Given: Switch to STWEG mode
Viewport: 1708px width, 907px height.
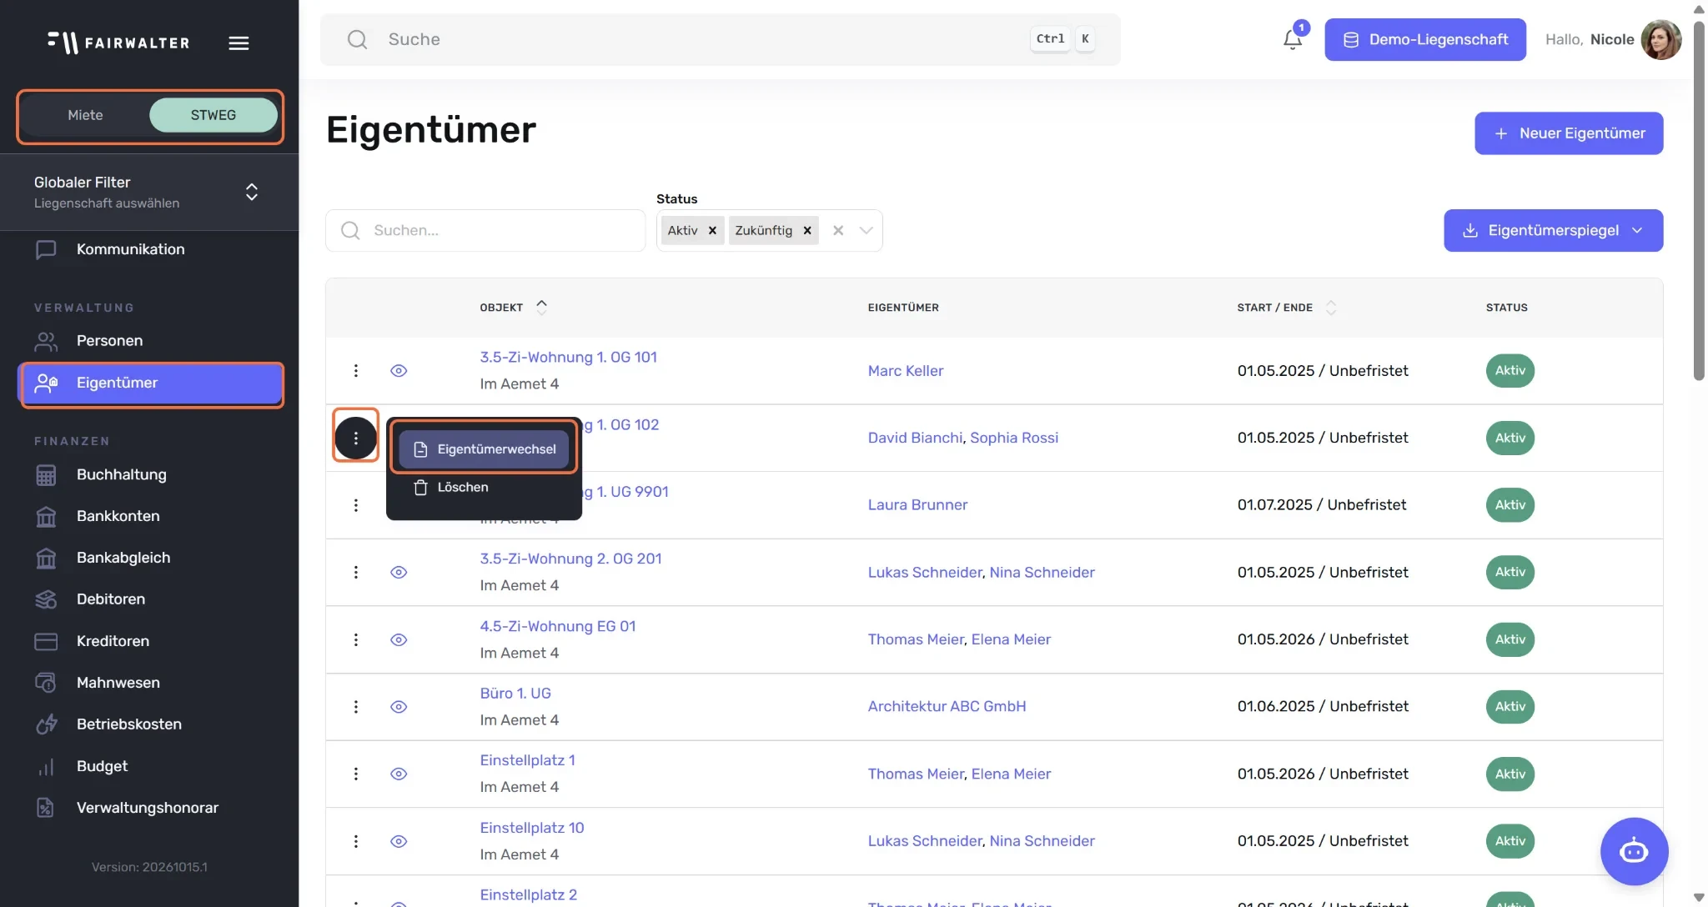Looking at the screenshot, I should [213, 115].
